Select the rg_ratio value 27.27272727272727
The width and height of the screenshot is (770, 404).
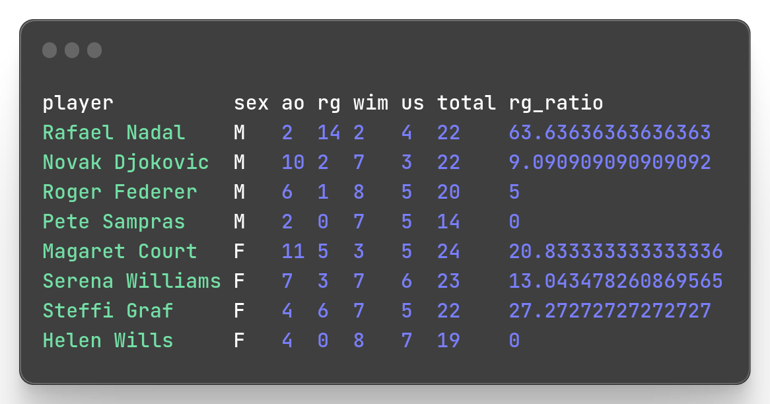tap(610, 311)
